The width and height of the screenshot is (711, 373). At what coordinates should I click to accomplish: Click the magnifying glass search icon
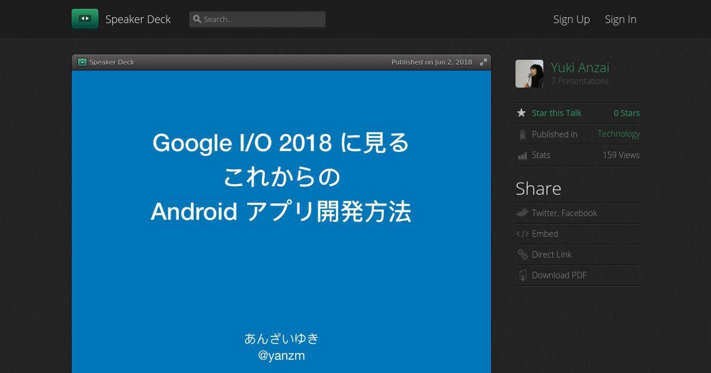[197, 19]
